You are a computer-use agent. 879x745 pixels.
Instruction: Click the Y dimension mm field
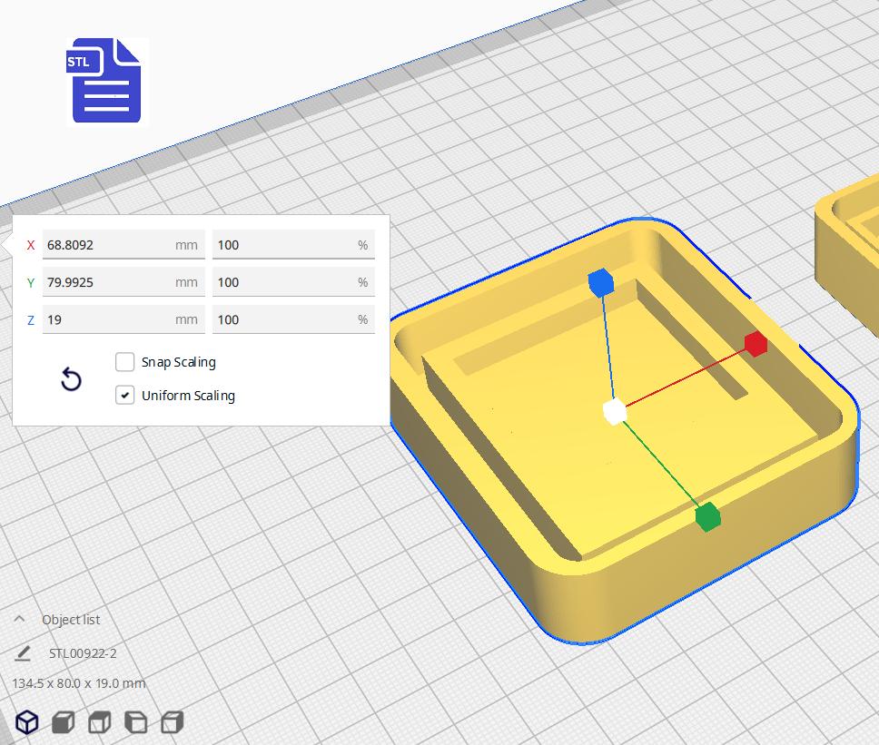pos(123,281)
